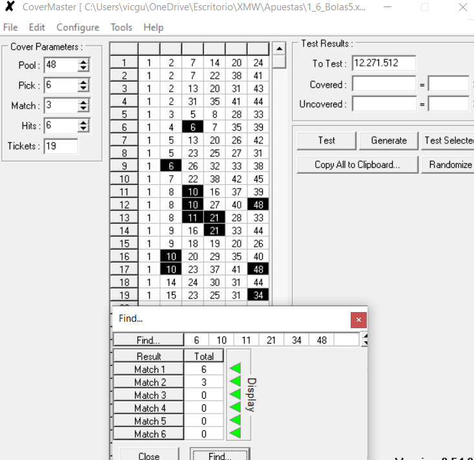
Task: Show Match 5 results with green arrow
Action: (x=235, y=421)
